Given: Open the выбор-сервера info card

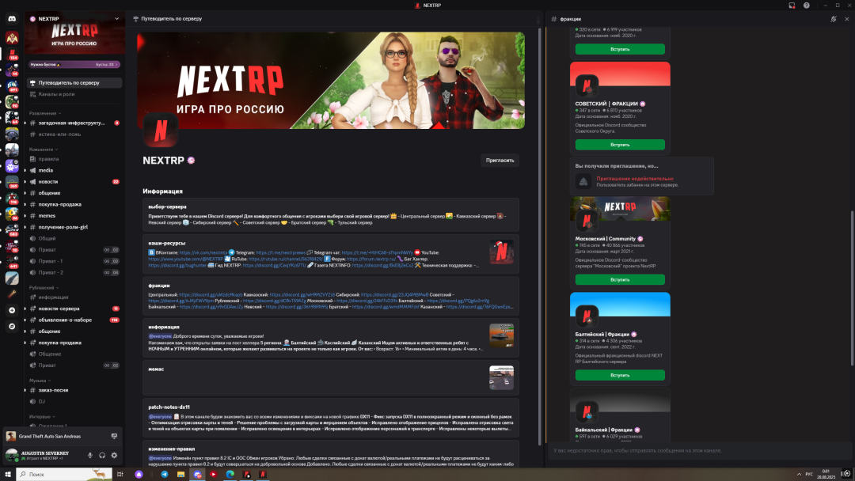Looking at the screenshot, I should [x=331, y=215].
